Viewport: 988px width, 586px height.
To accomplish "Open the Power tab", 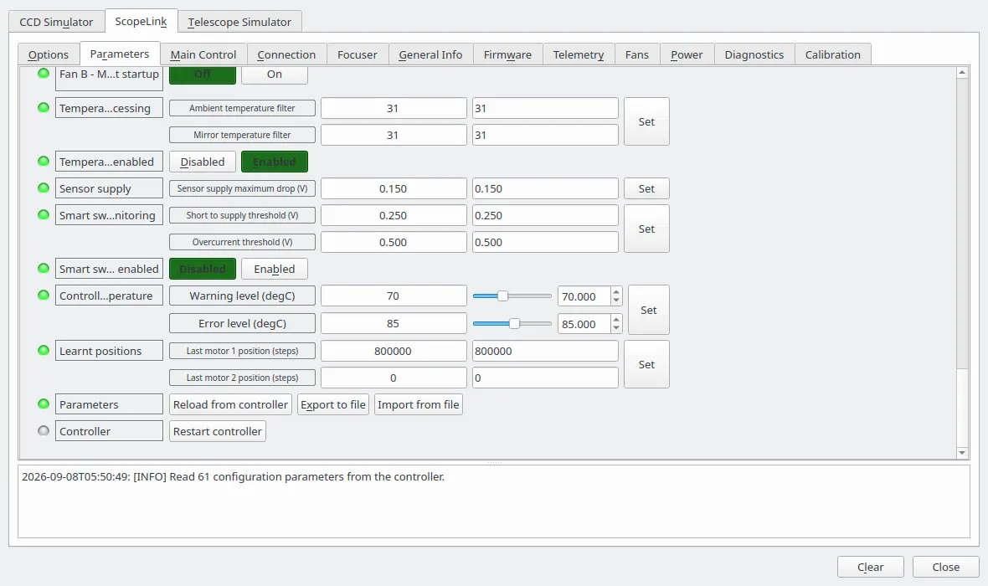I will click(x=687, y=54).
